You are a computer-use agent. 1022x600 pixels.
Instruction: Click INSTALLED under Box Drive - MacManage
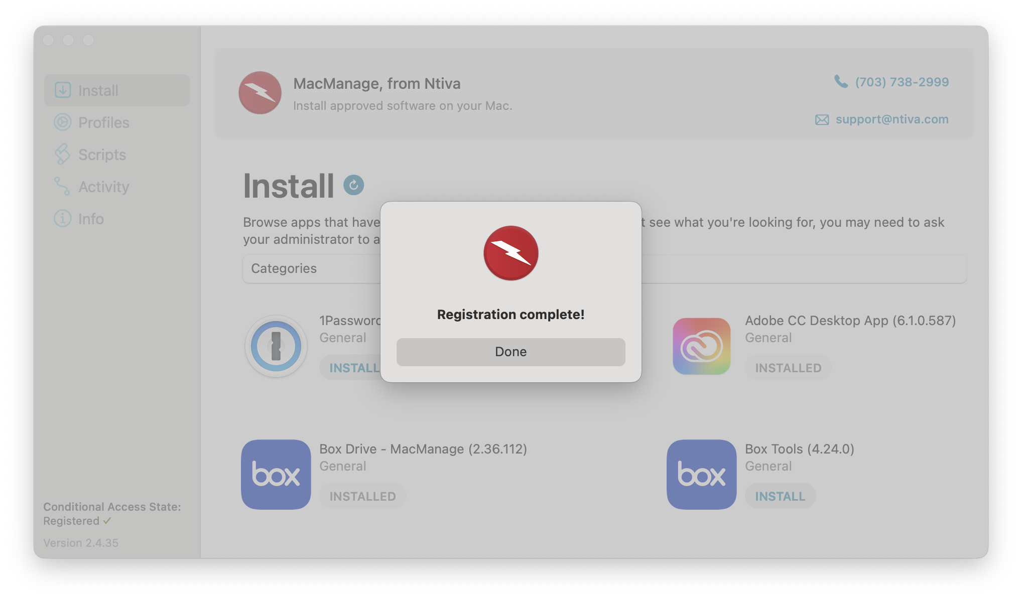362,496
